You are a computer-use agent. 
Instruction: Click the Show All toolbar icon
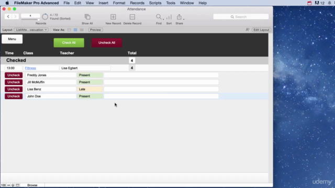coord(87,17)
